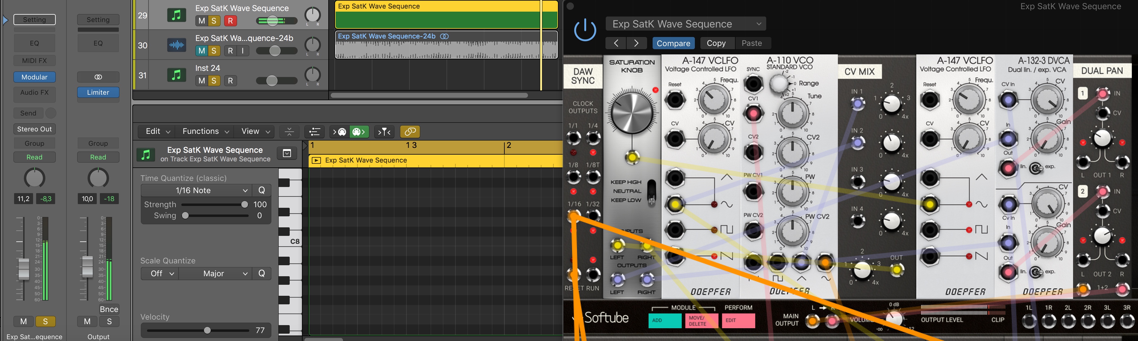Click the ADD module button

665,320
